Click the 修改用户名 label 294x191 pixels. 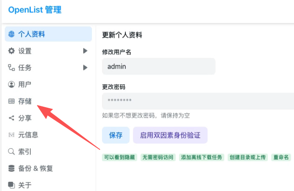(116, 52)
